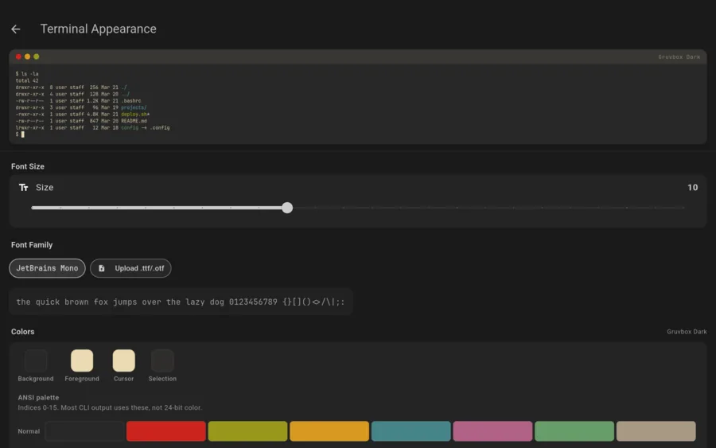This screenshot has height=448, width=716.
Task: Click the deploy.sh entry in terminal preview
Action: [x=134, y=114]
